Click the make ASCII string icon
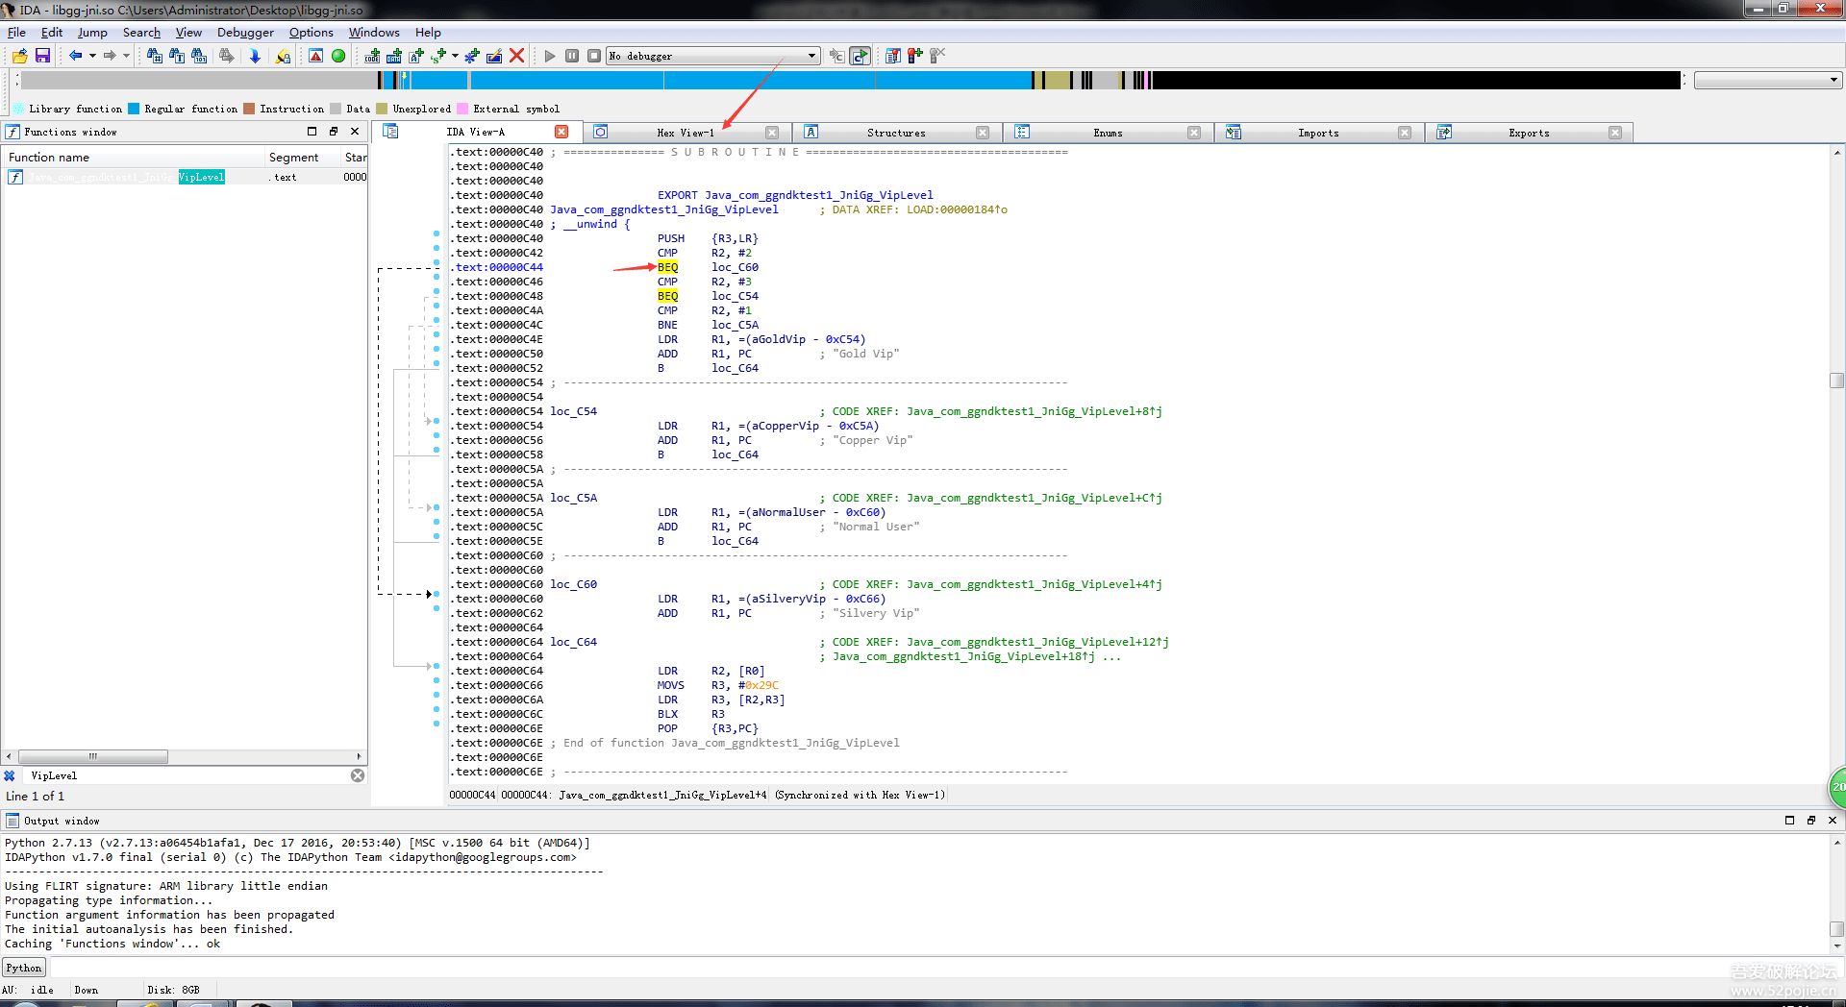Viewport: 1846px width, 1007px height. point(416,56)
